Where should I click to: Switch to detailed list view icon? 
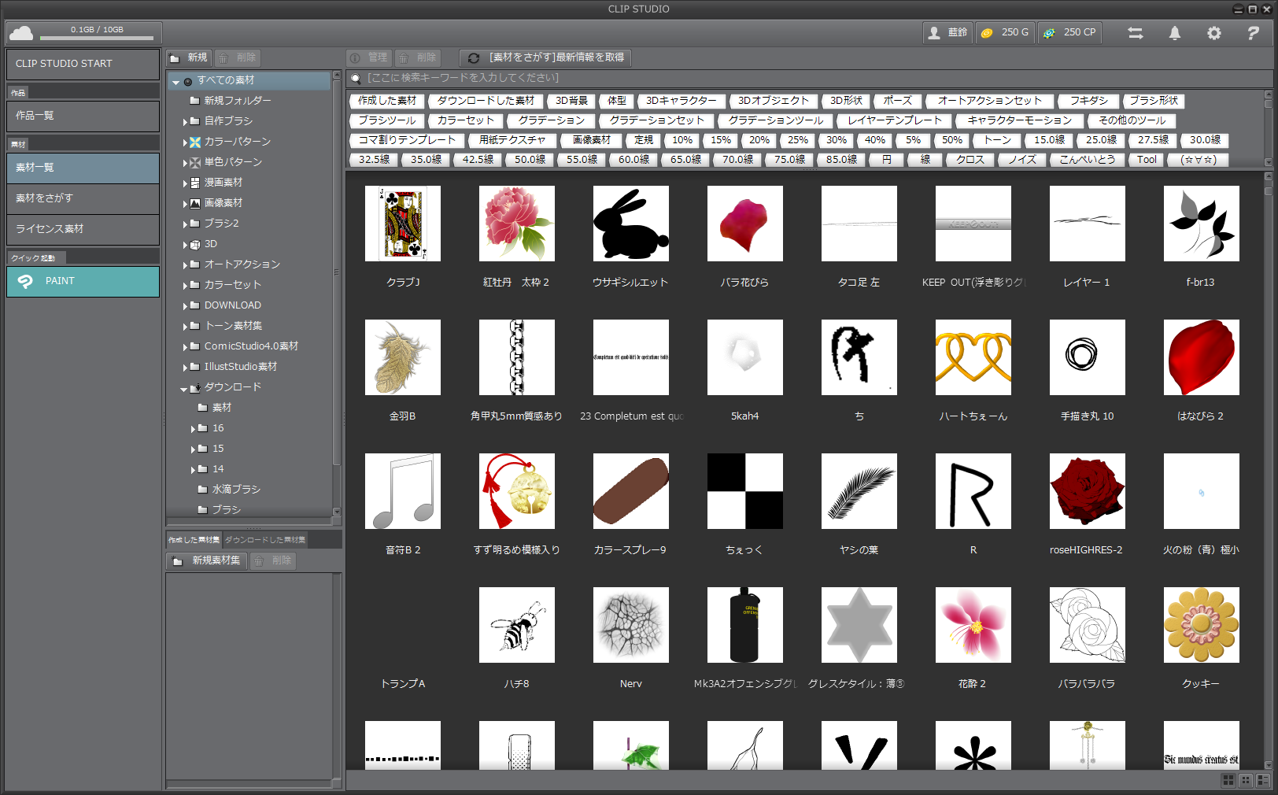coord(1264,780)
